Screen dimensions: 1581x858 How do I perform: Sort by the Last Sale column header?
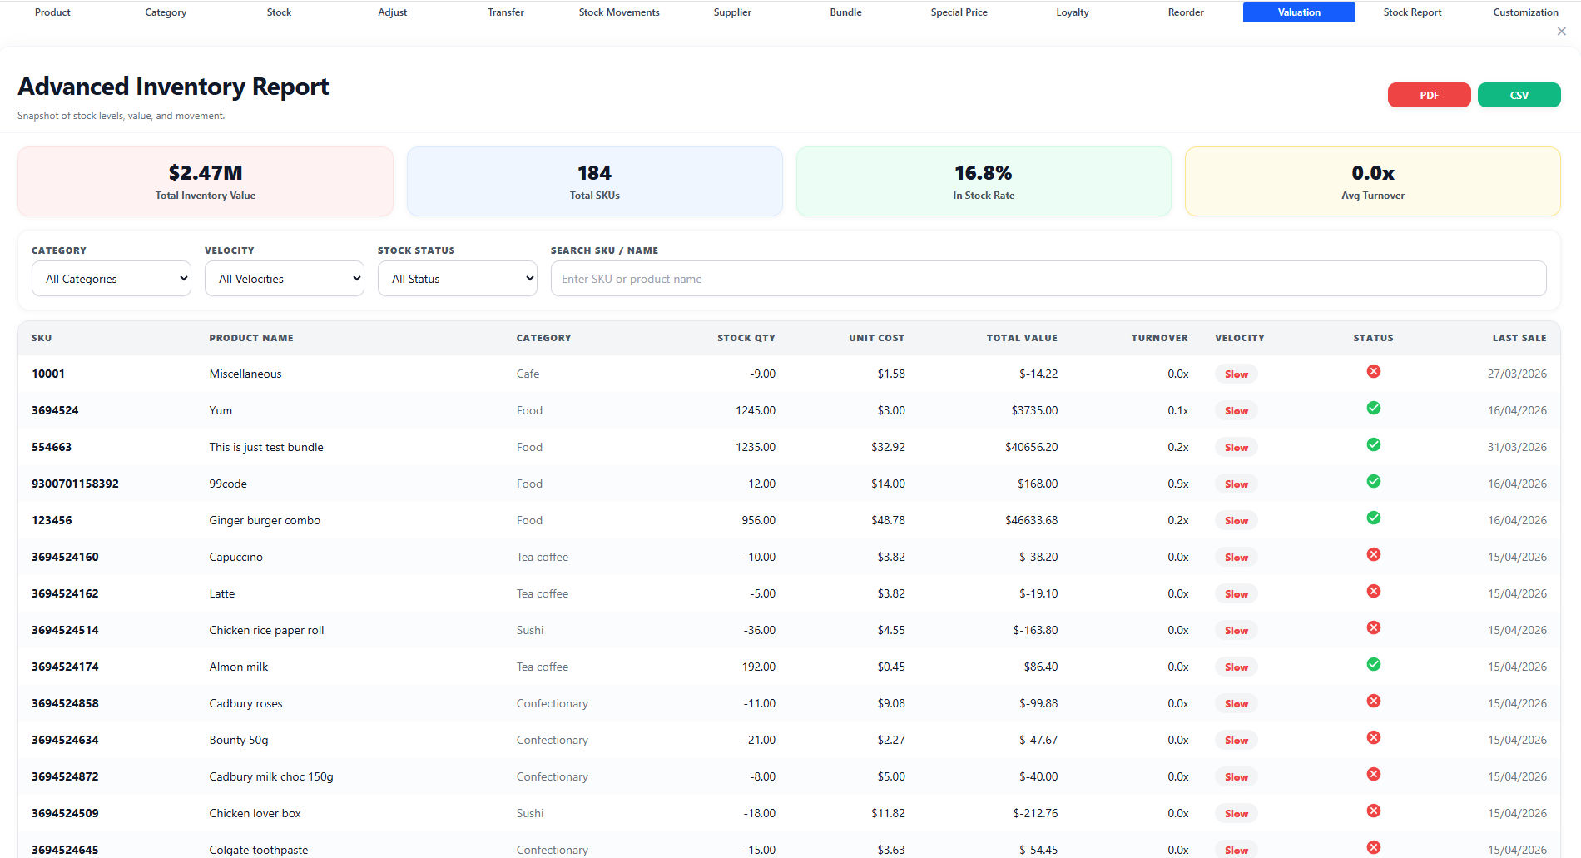pos(1519,338)
